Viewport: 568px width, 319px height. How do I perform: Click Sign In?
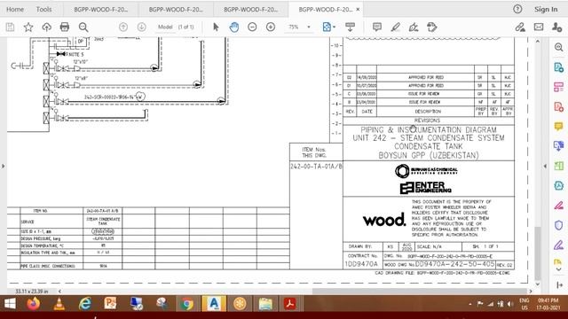(546, 10)
